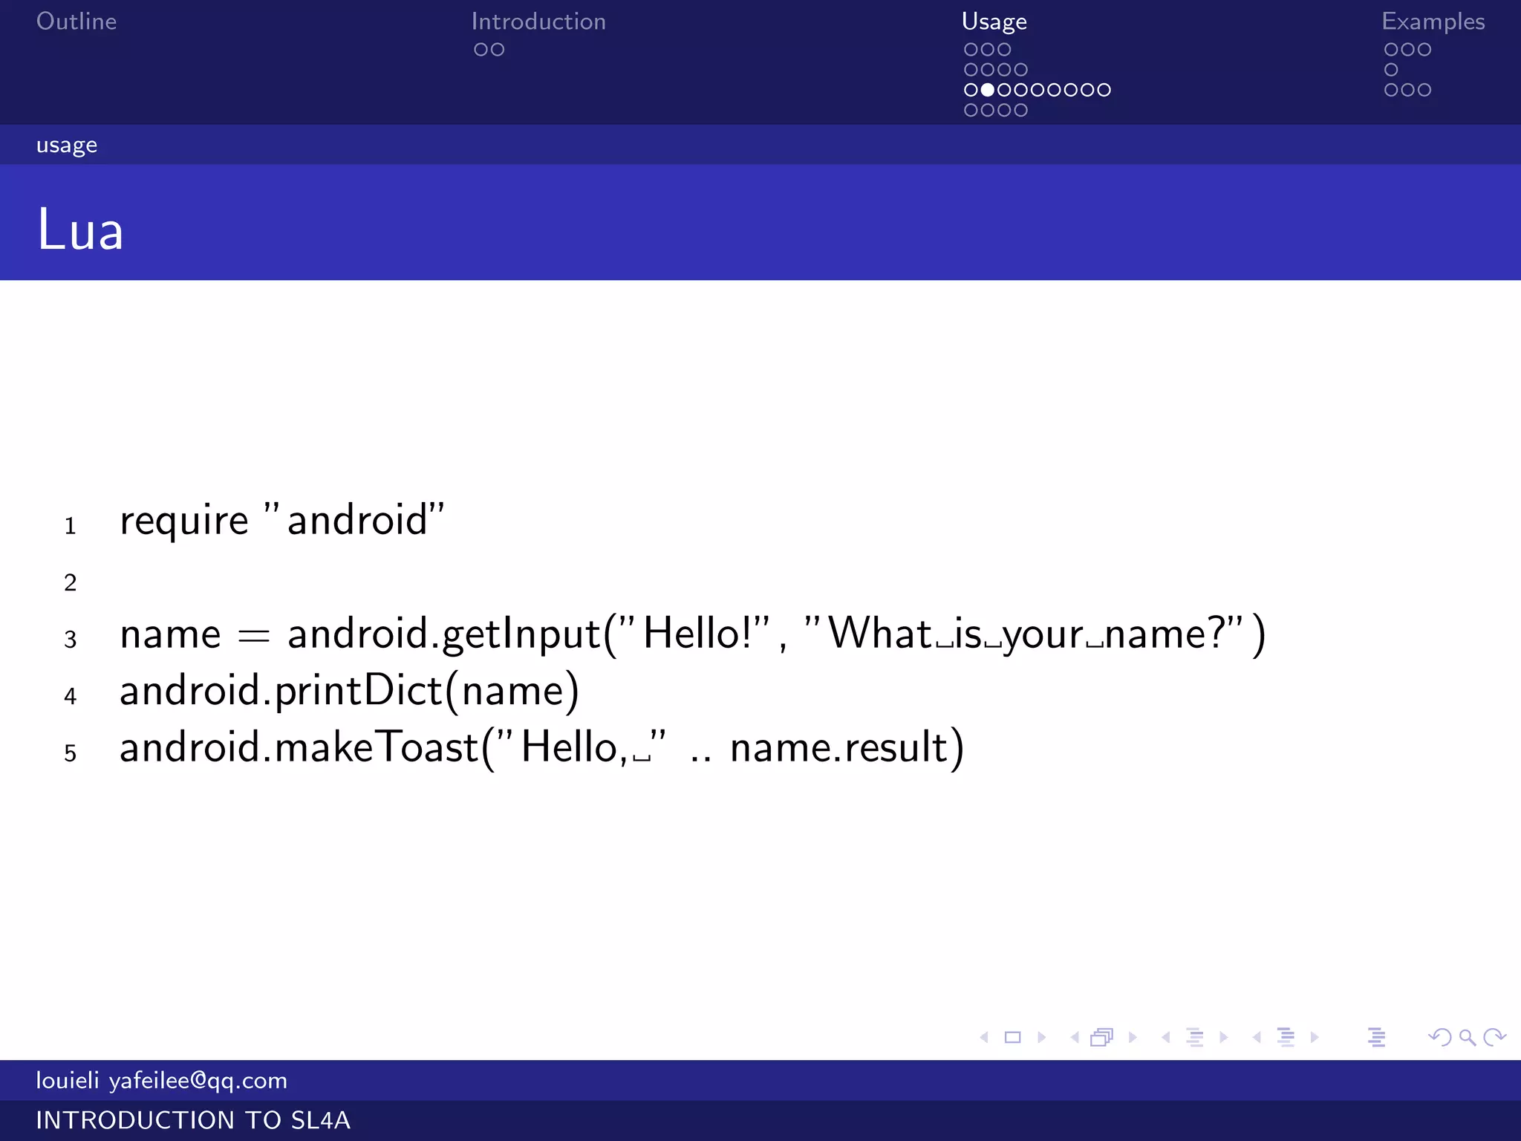The width and height of the screenshot is (1521, 1141).
Task: Click first slide dot under Introduction
Action: (x=481, y=50)
